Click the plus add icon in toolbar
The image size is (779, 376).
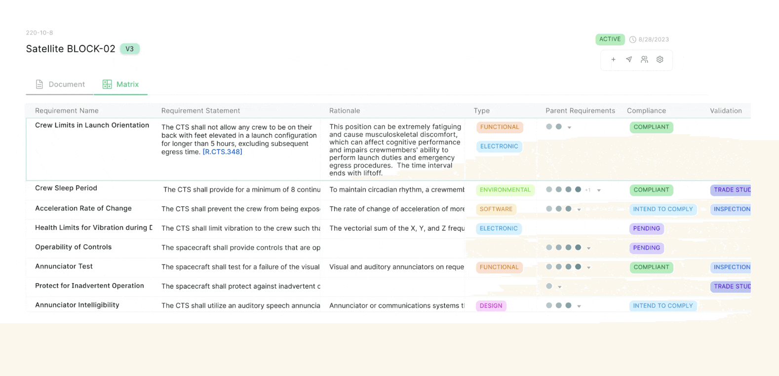[613, 59]
